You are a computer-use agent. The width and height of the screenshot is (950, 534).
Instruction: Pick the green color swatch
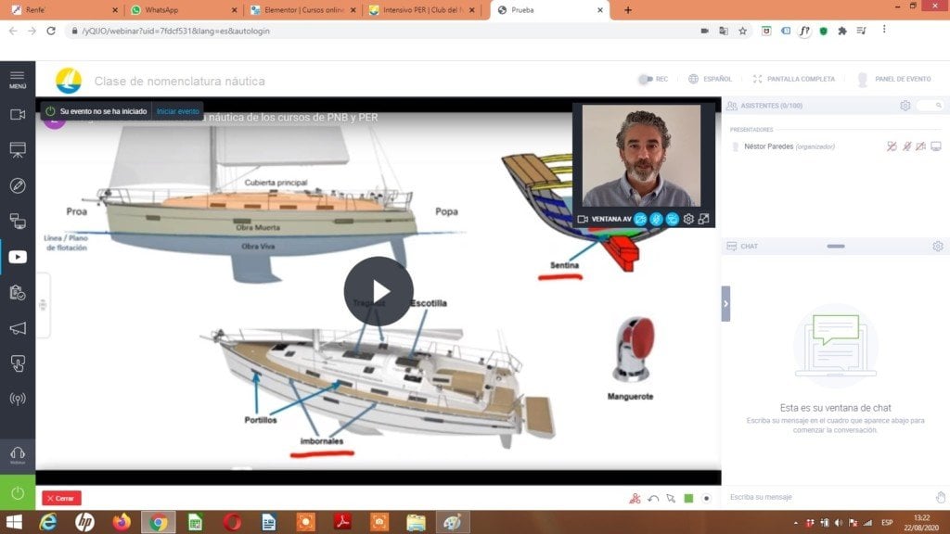click(689, 498)
